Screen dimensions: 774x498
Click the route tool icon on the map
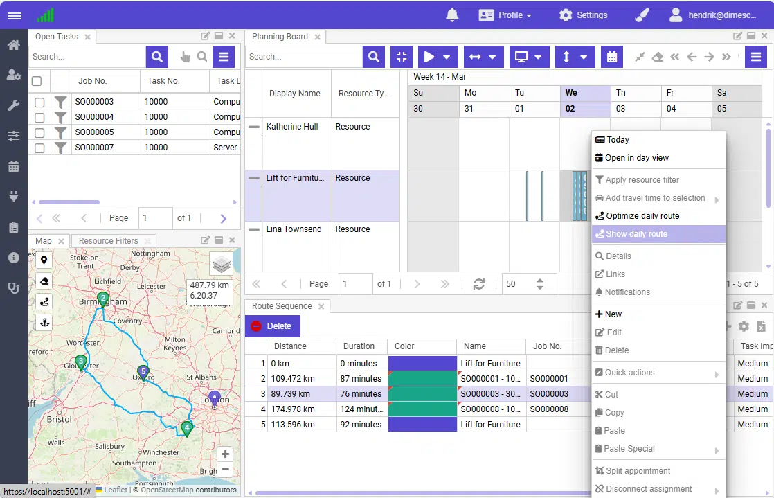tap(44, 301)
